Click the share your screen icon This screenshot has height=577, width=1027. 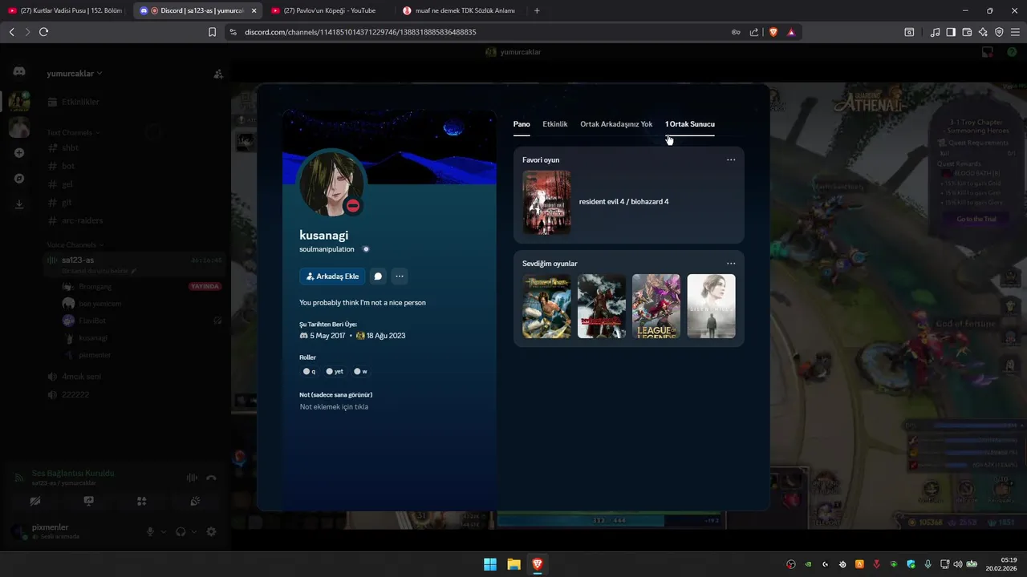click(x=88, y=501)
